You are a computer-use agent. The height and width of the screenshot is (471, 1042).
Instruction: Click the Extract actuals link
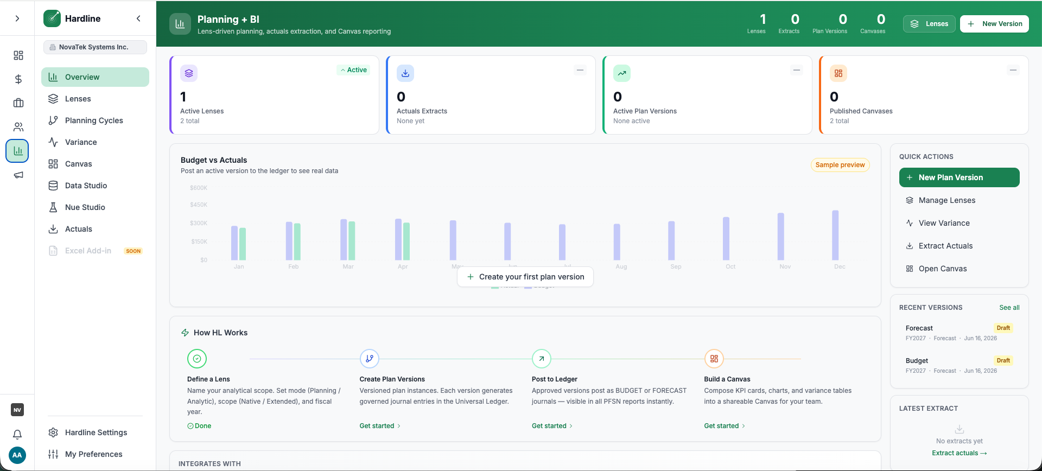click(960, 453)
